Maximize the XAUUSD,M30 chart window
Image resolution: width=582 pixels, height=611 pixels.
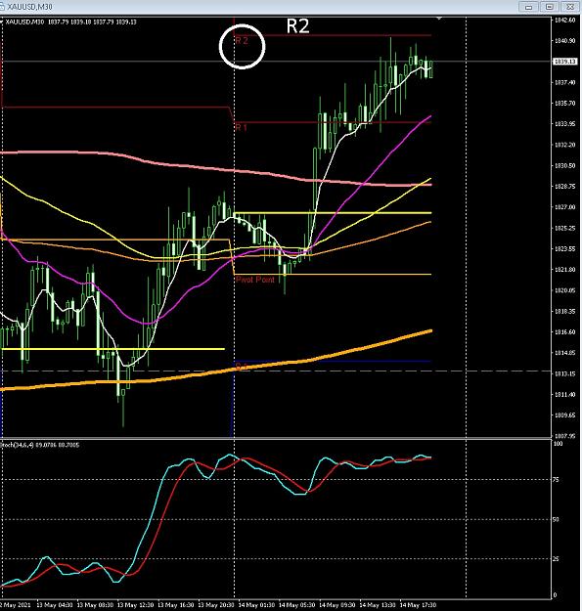550,7
